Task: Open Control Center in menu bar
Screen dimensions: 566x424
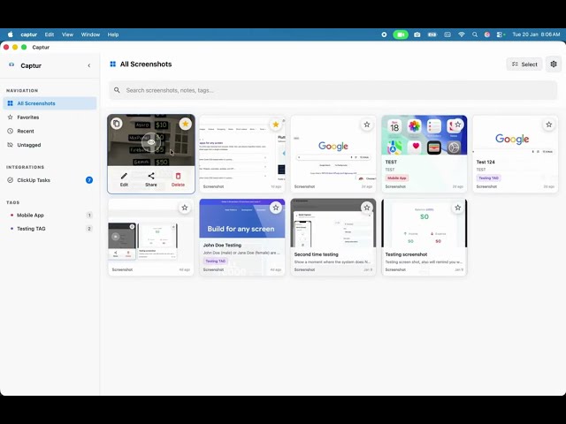Action: 501,34
